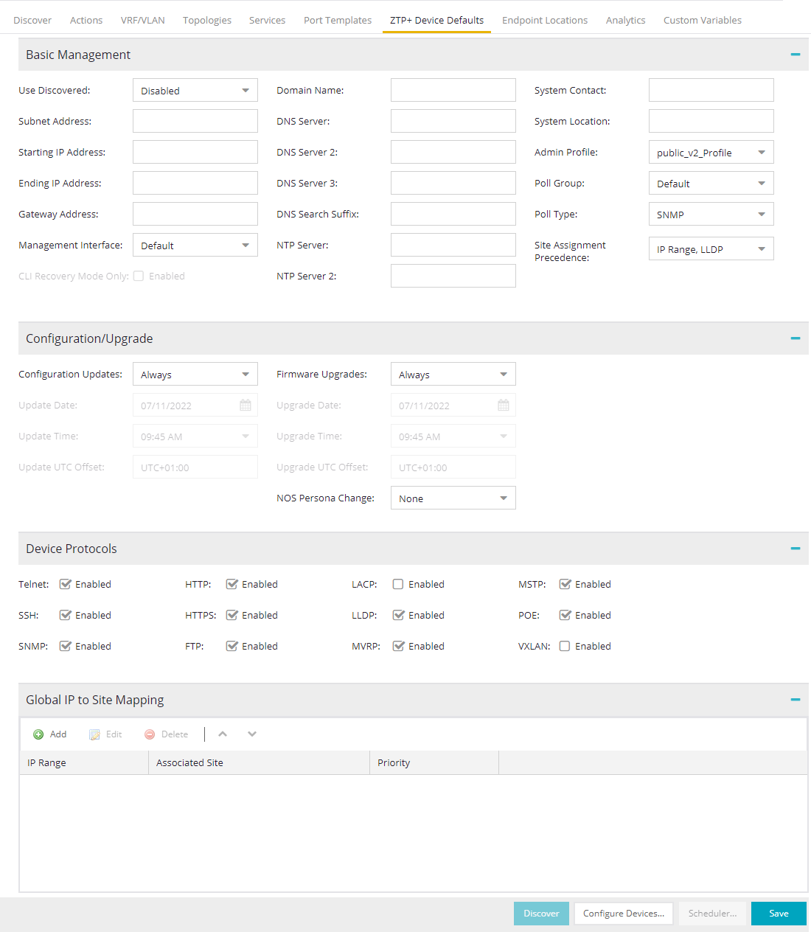Screen dimensions: 811x932
Task: Click the Configure Devices... button
Action: pos(623,914)
